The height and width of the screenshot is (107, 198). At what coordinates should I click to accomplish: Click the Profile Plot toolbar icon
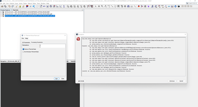[x=57, y=6]
